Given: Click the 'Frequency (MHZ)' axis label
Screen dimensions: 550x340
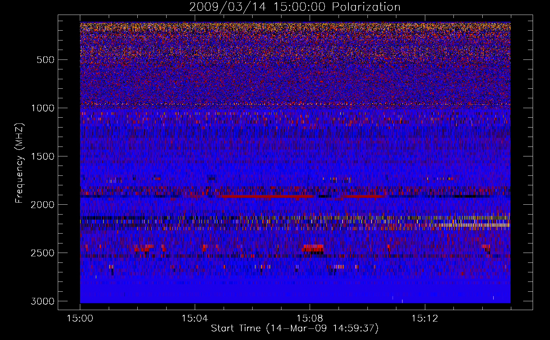Looking at the screenshot, I should pos(20,163).
